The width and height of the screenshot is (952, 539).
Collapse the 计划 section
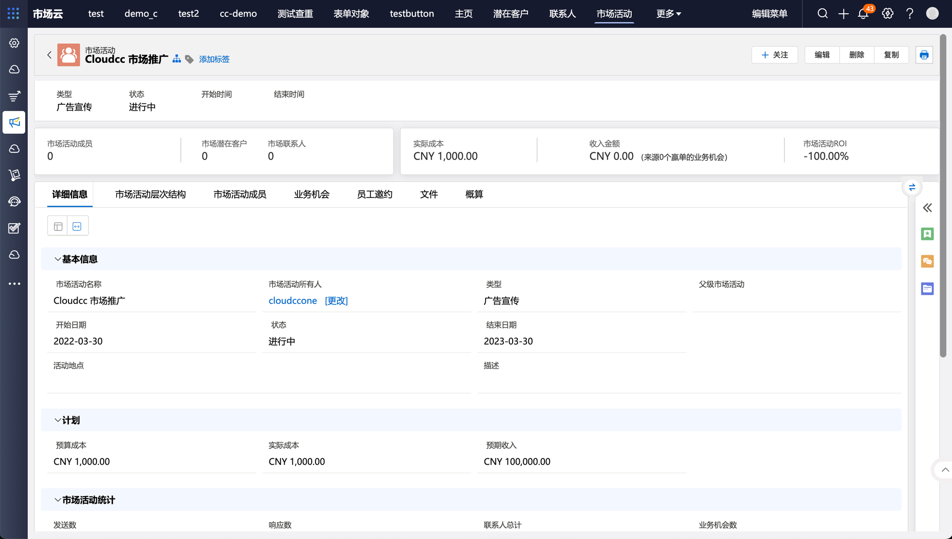[x=58, y=420]
